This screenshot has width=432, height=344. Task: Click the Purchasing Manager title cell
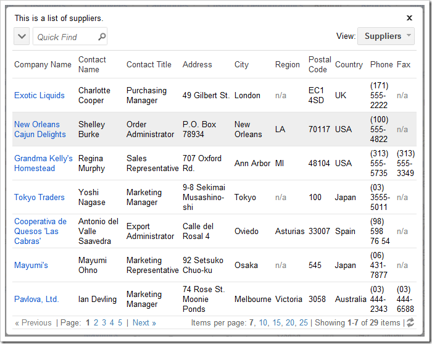[x=147, y=95]
